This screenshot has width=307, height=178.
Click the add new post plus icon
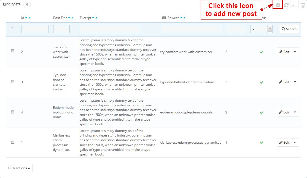tap(278, 5)
